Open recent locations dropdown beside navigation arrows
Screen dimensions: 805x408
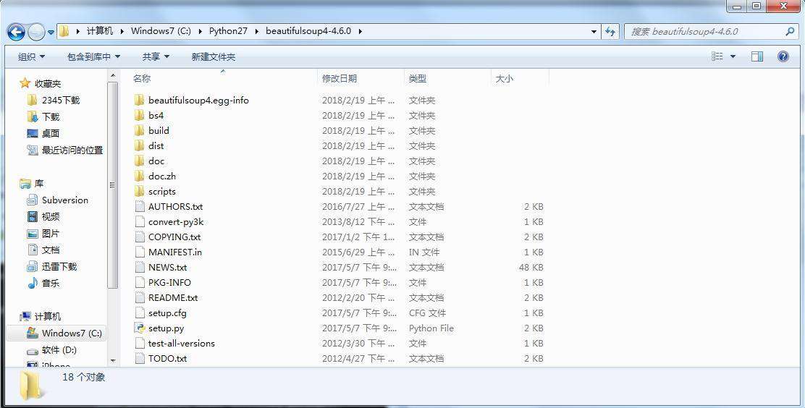click(51, 33)
